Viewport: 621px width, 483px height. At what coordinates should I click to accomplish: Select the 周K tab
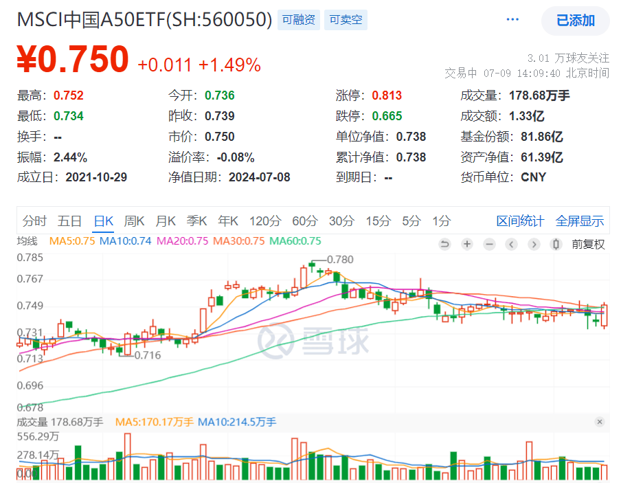pyautogui.click(x=134, y=221)
